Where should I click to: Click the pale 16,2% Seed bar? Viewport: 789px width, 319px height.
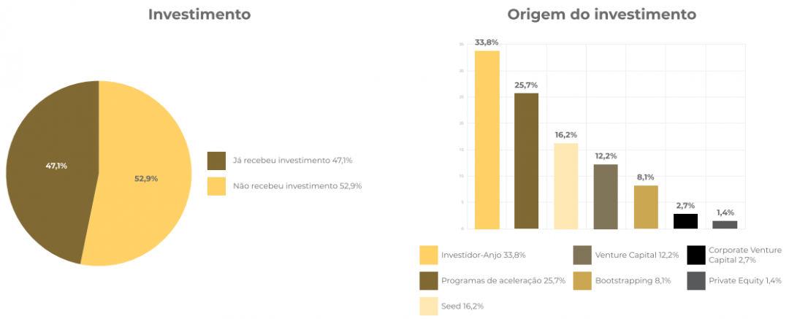(x=566, y=186)
